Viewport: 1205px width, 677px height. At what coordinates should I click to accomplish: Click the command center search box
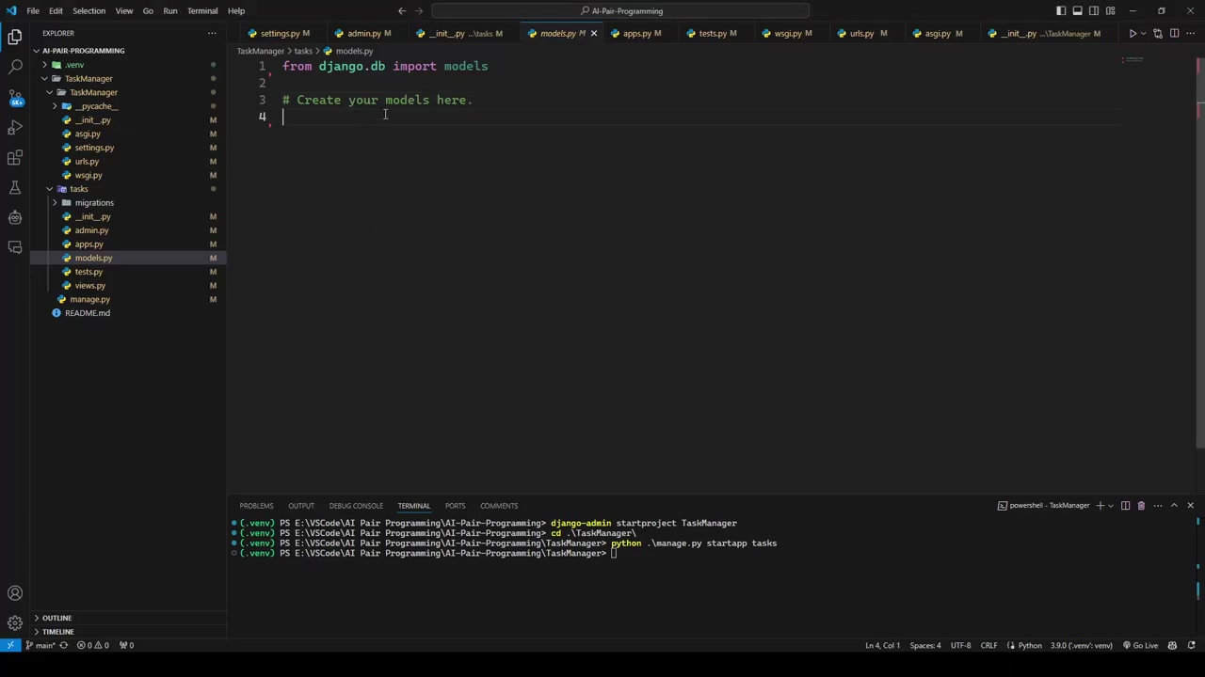click(x=621, y=11)
